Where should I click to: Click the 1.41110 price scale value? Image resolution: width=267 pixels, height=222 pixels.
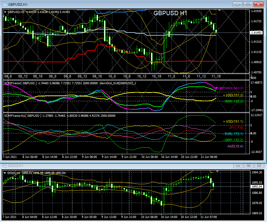(256, 52)
